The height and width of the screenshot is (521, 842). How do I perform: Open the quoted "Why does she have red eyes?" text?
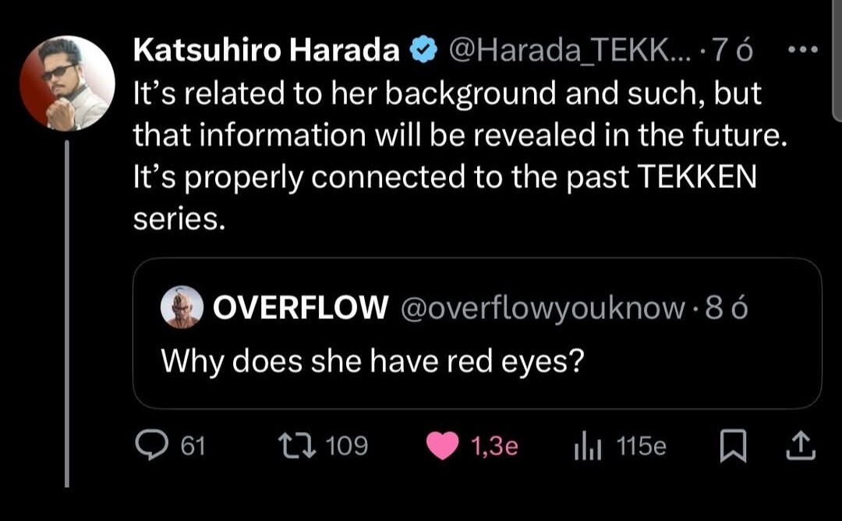(372, 360)
